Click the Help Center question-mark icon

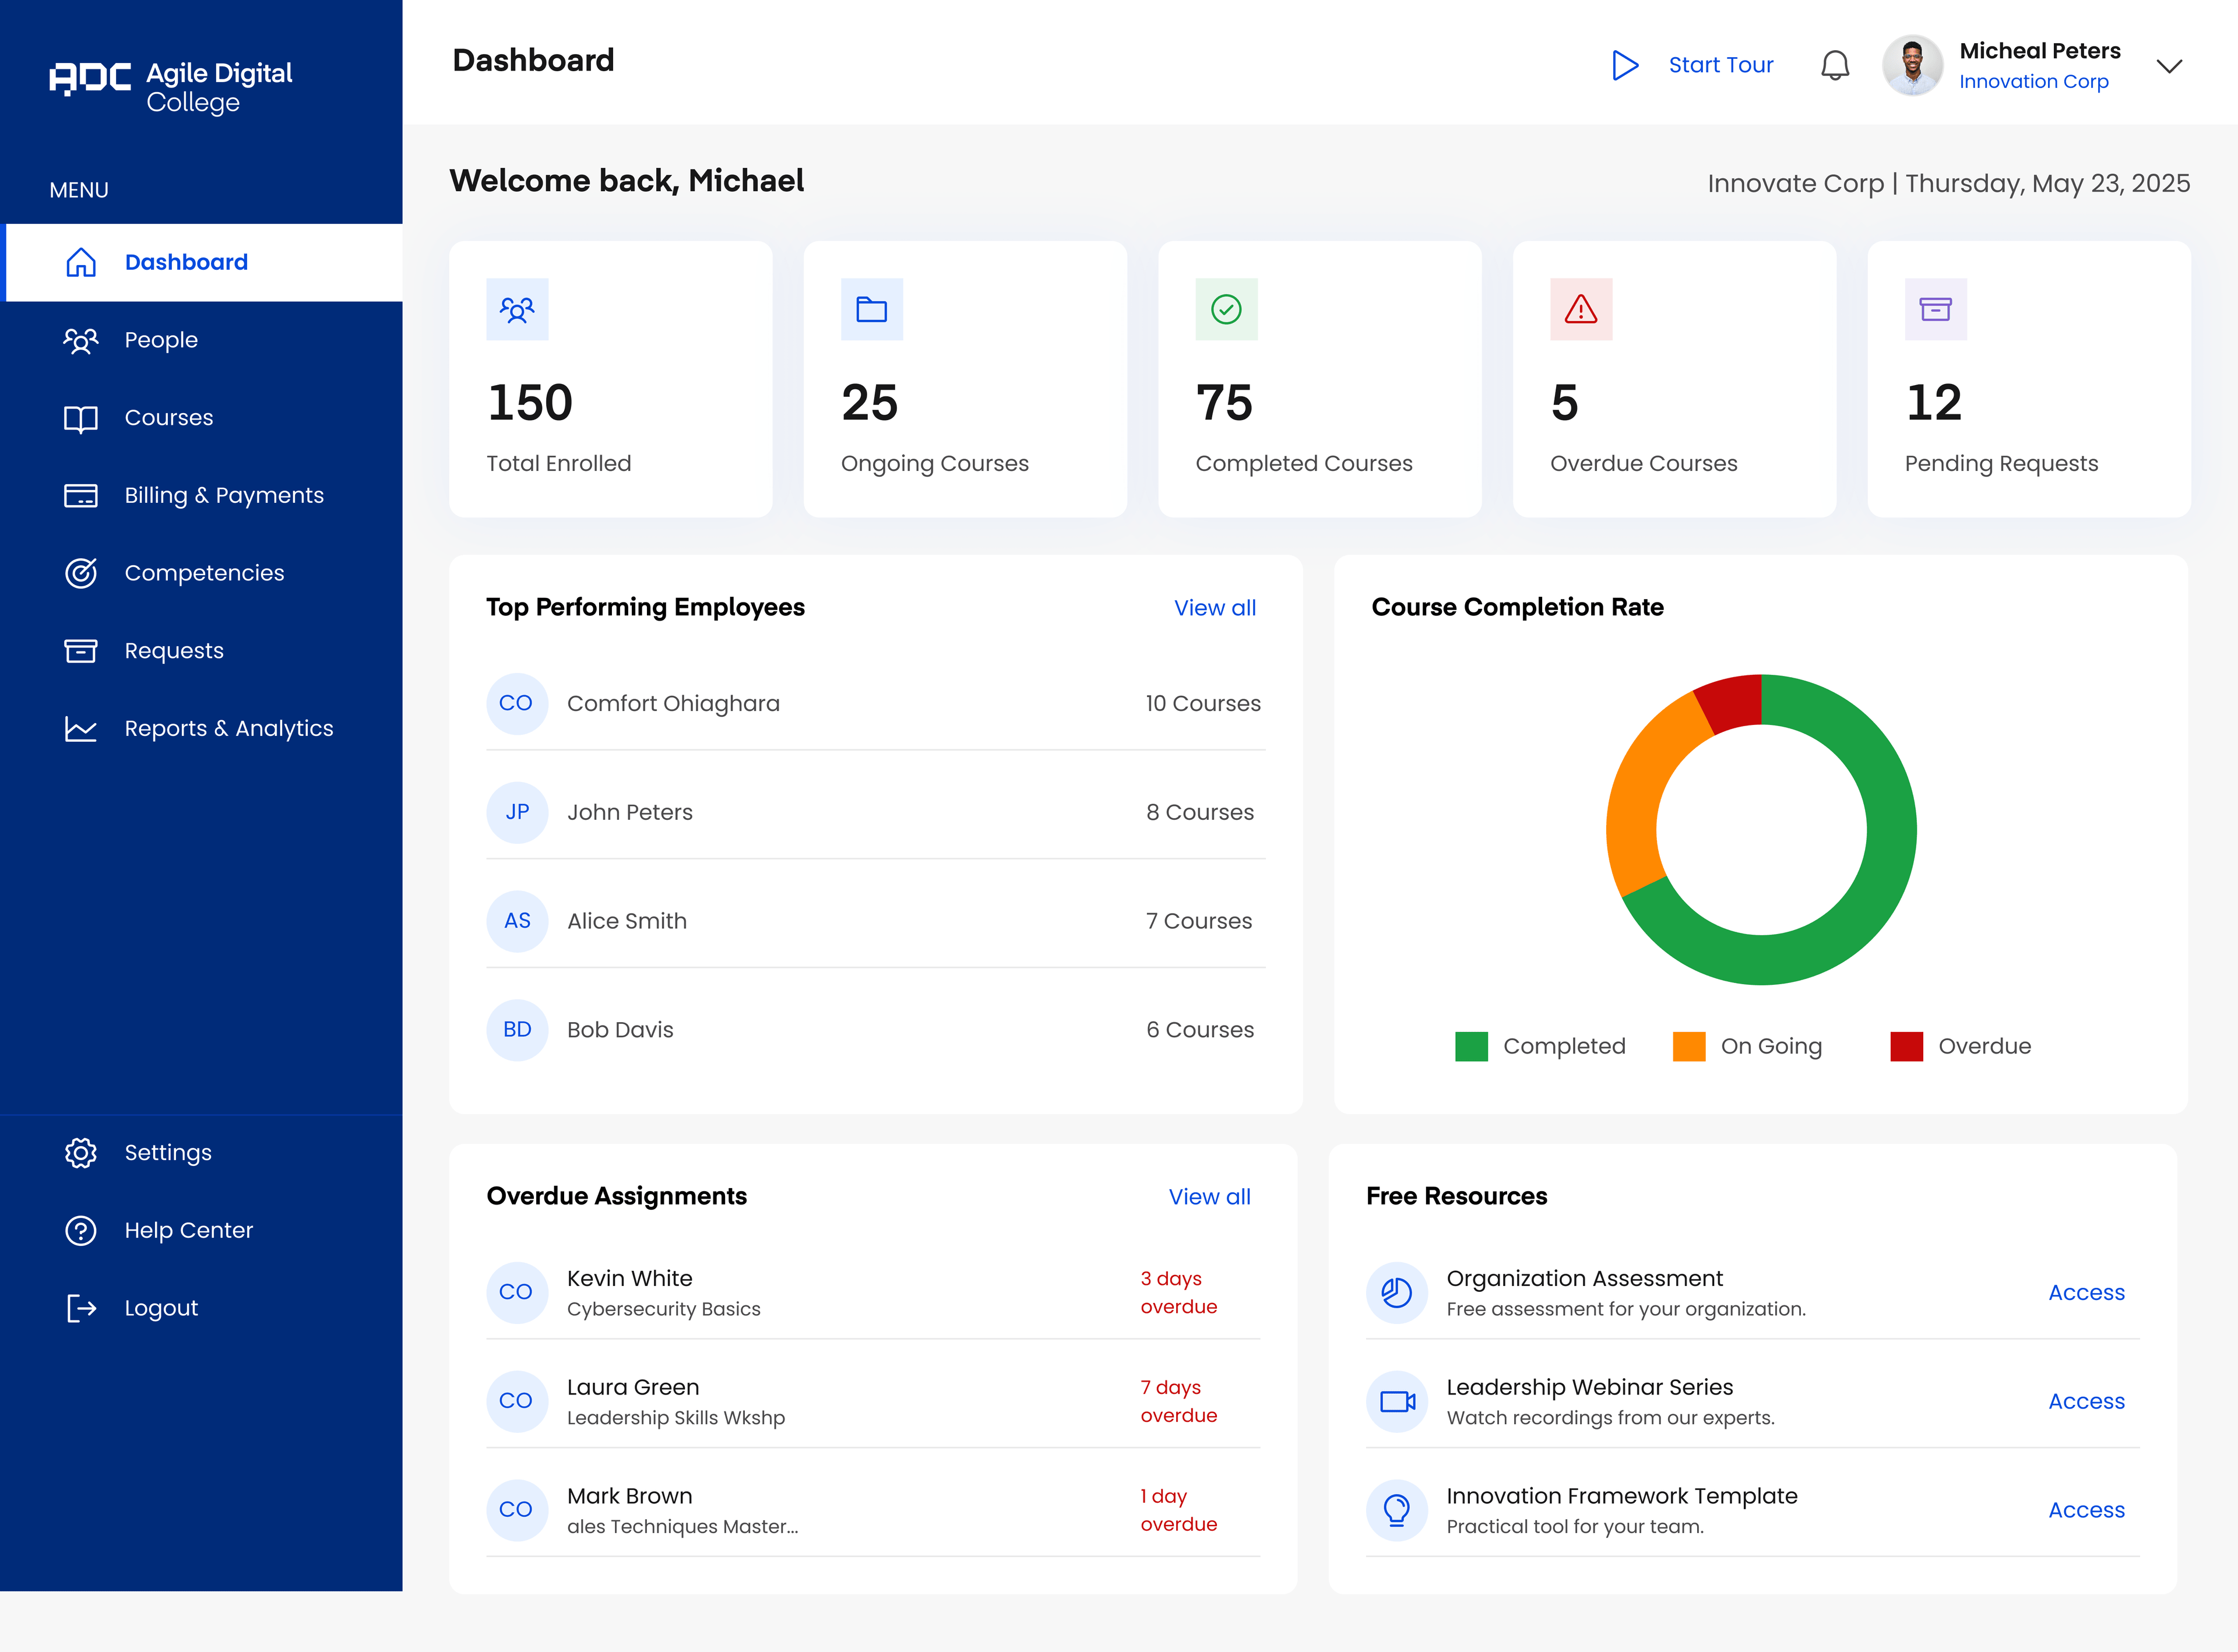click(x=81, y=1230)
